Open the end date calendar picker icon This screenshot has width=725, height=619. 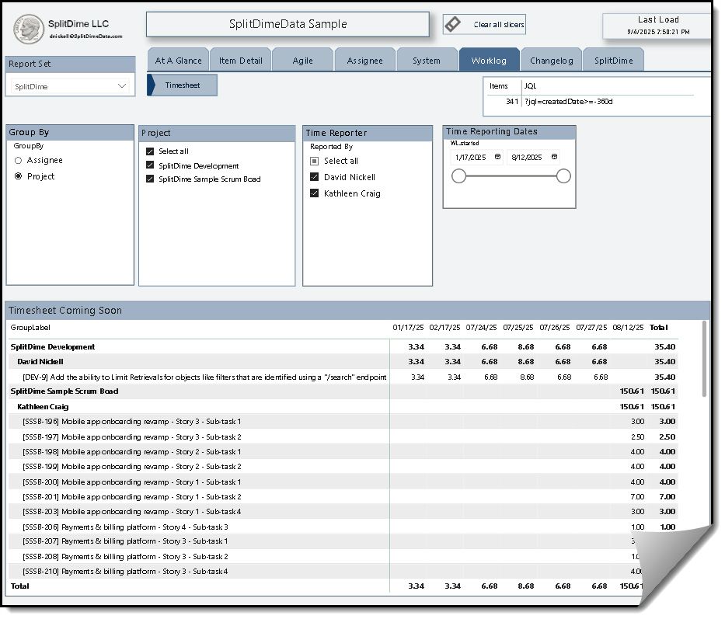click(554, 157)
